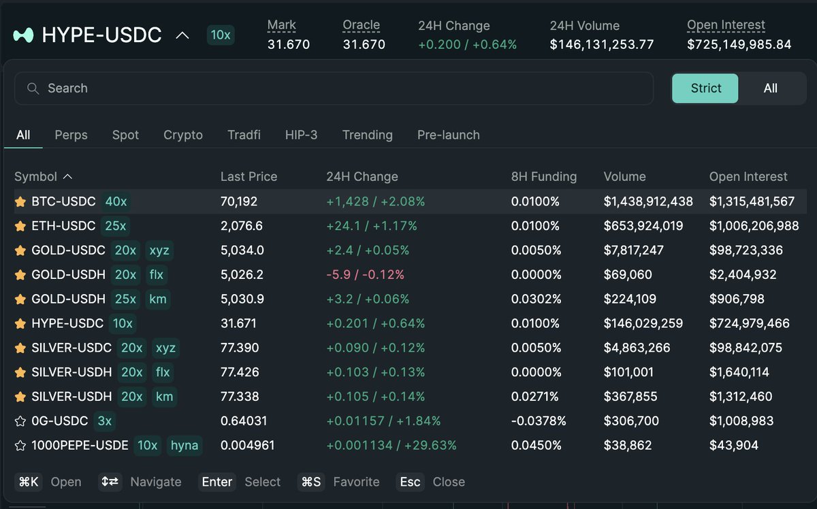Click the flx tag on SILVER-USDH
The height and width of the screenshot is (509, 817).
163,372
